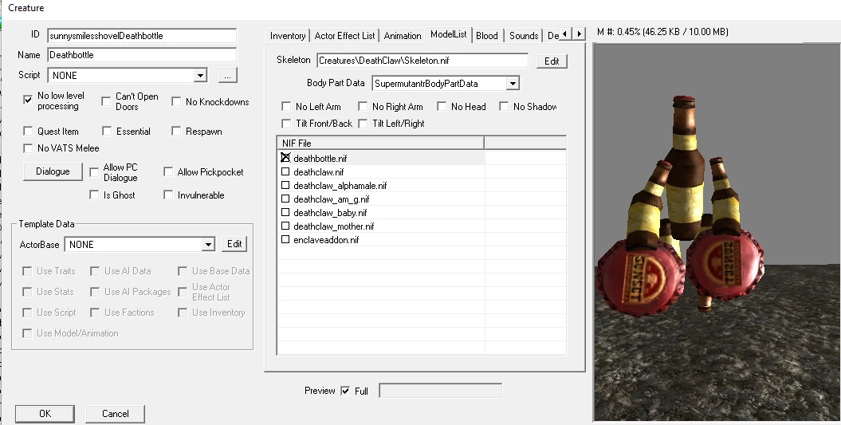Check the Is Ghost option
841x425 pixels.
pyautogui.click(x=94, y=195)
